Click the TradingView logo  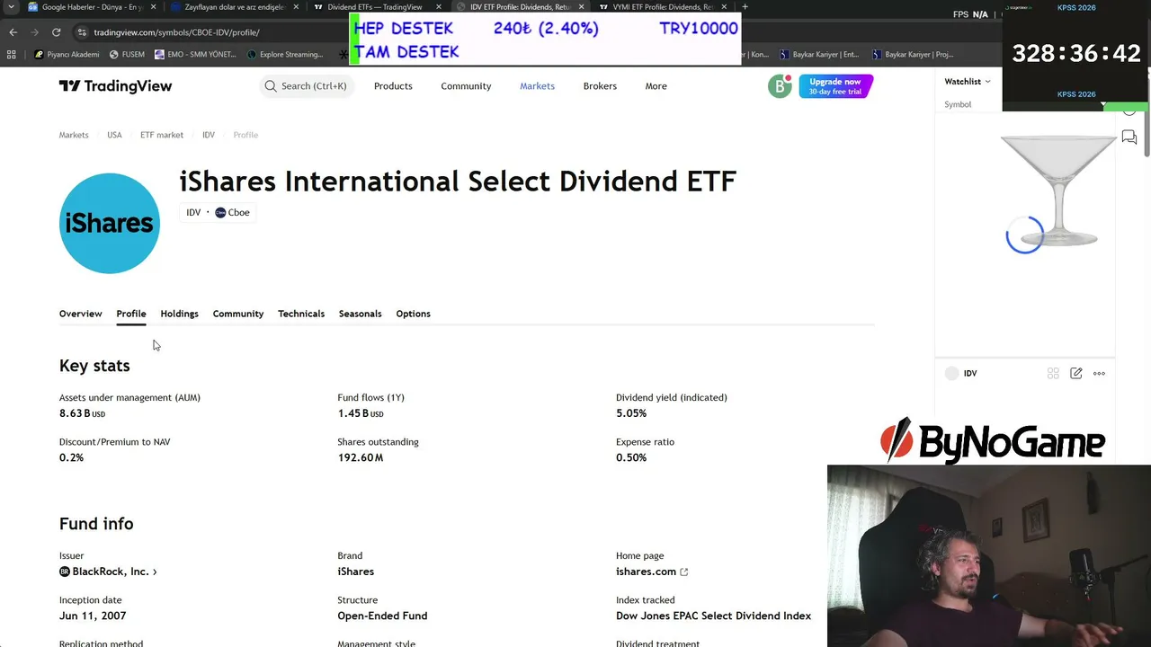[115, 86]
